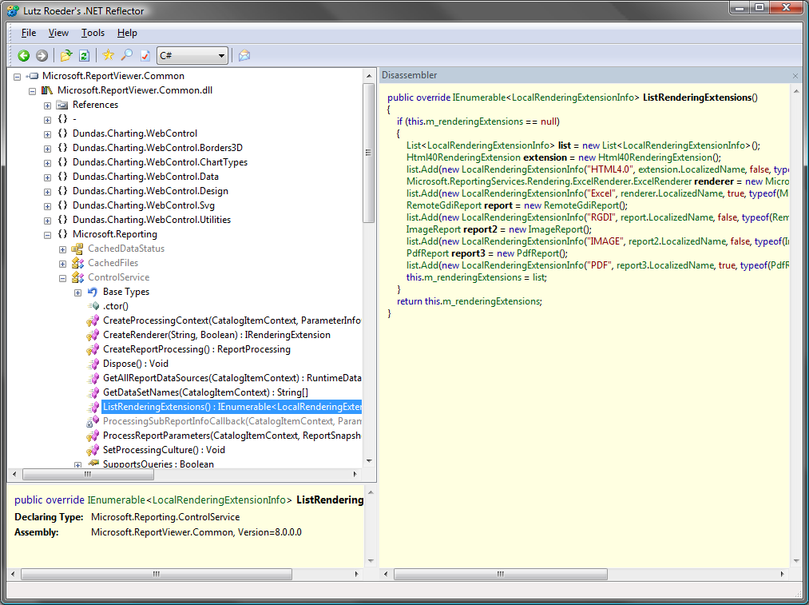Image resolution: width=809 pixels, height=605 pixels.
Task: Click the Disassembler horizontal scrollbar thumb
Action: point(501,574)
